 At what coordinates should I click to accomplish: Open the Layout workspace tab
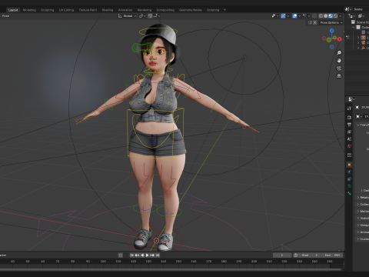point(13,10)
